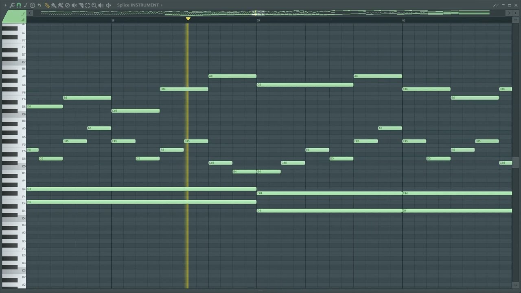Maximize the piano roll window
Image resolution: width=521 pixels, height=293 pixels.
[x=509, y=5]
